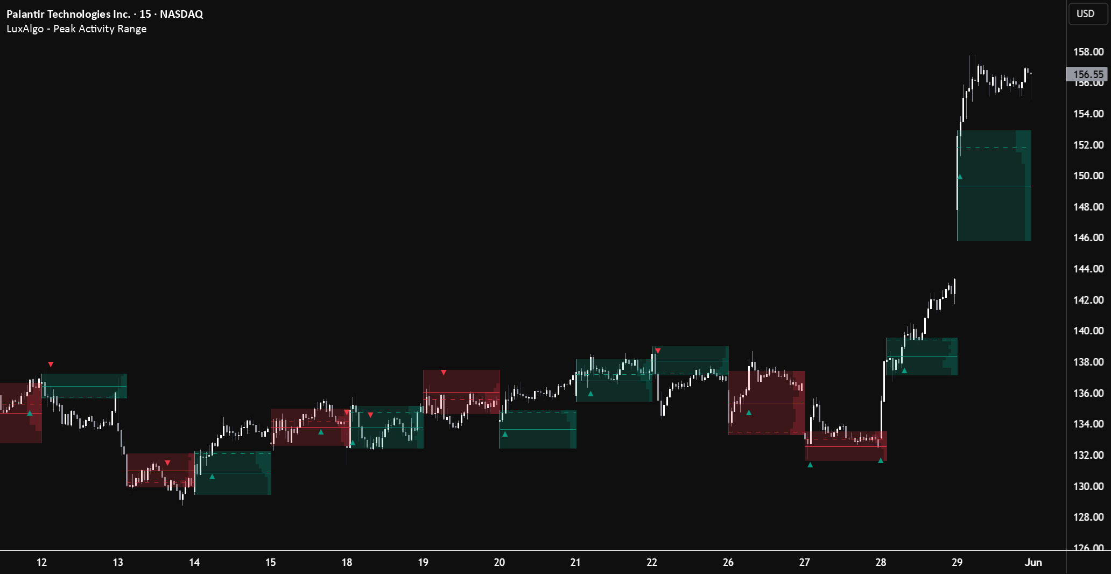The height and width of the screenshot is (574, 1111).
Task: Click the 148.00 price axis label
Action: coord(1088,207)
